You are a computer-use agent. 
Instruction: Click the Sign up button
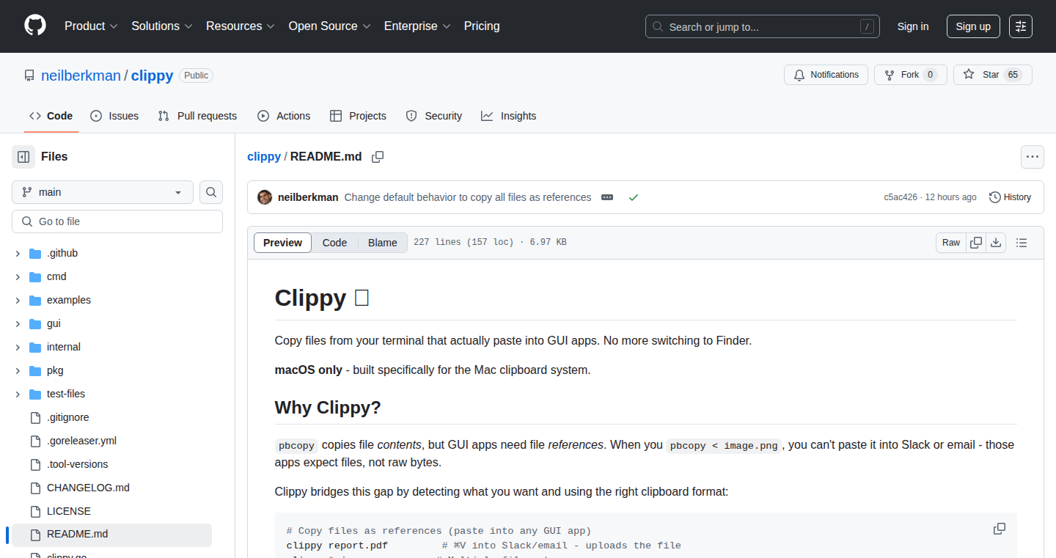(x=973, y=26)
